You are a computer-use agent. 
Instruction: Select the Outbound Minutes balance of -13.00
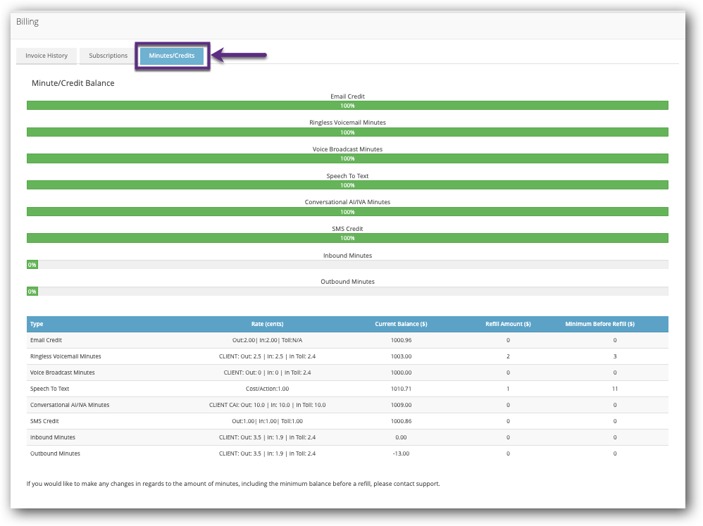[x=401, y=453]
